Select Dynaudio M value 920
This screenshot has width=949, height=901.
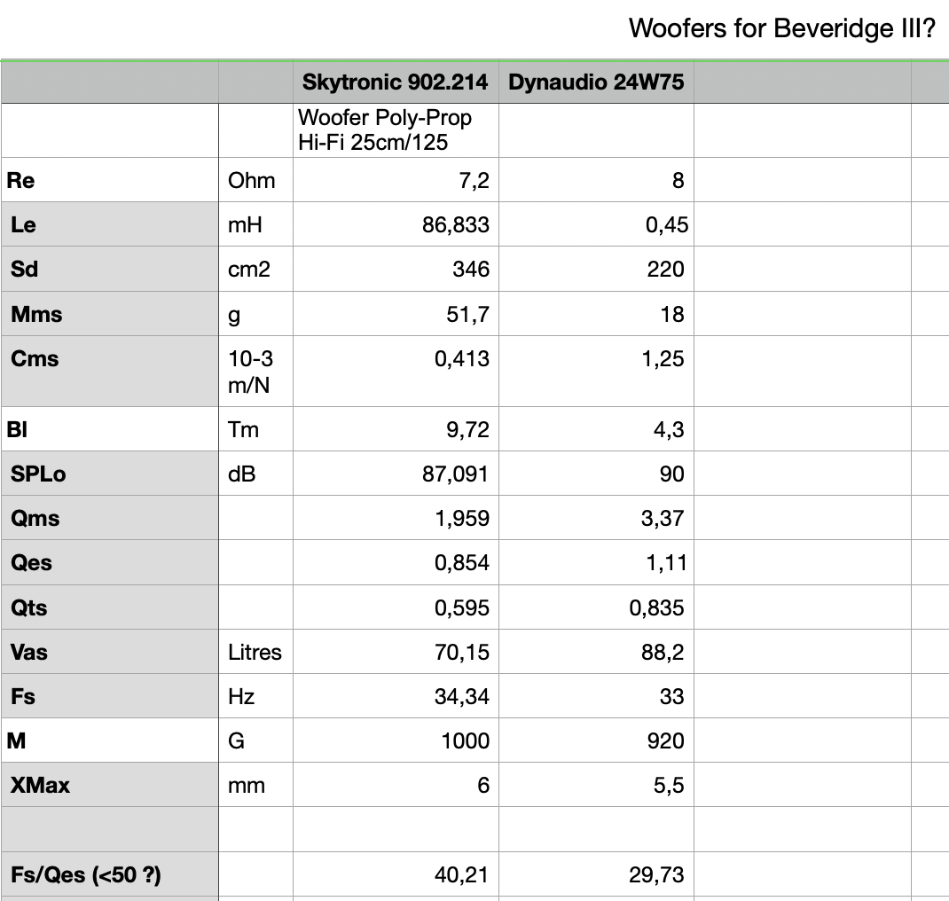click(596, 740)
